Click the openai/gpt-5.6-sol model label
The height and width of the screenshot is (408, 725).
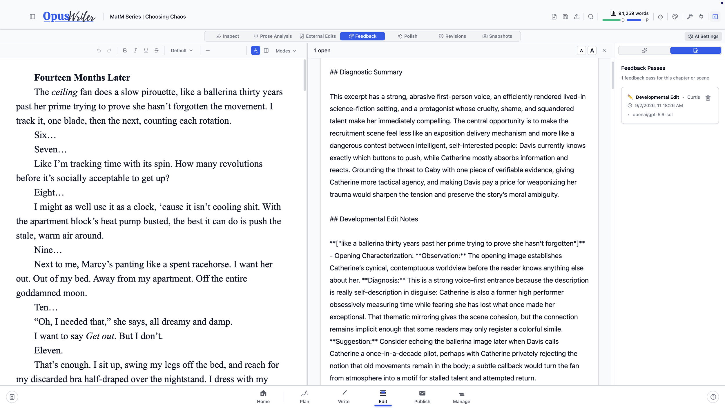click(x=652, y=115)
